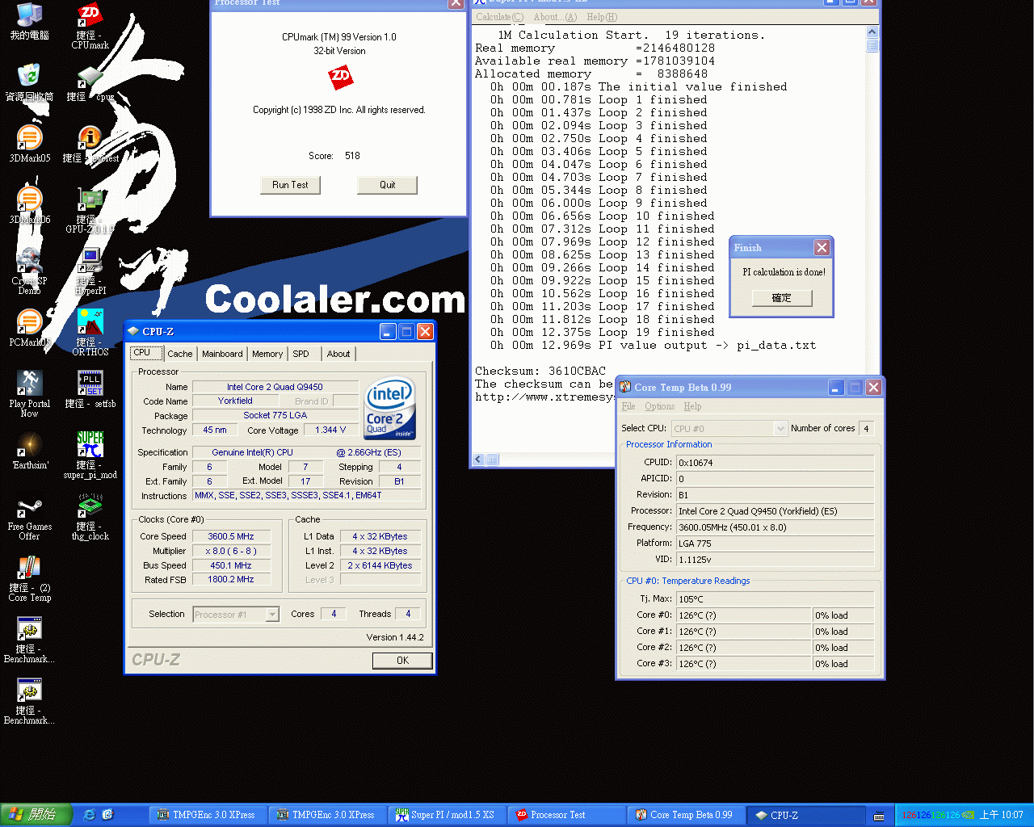This screenshot has height=827, width=1034.
Task: Switch to the Cache tab in CPU-Z
Action: click(180, 354)
